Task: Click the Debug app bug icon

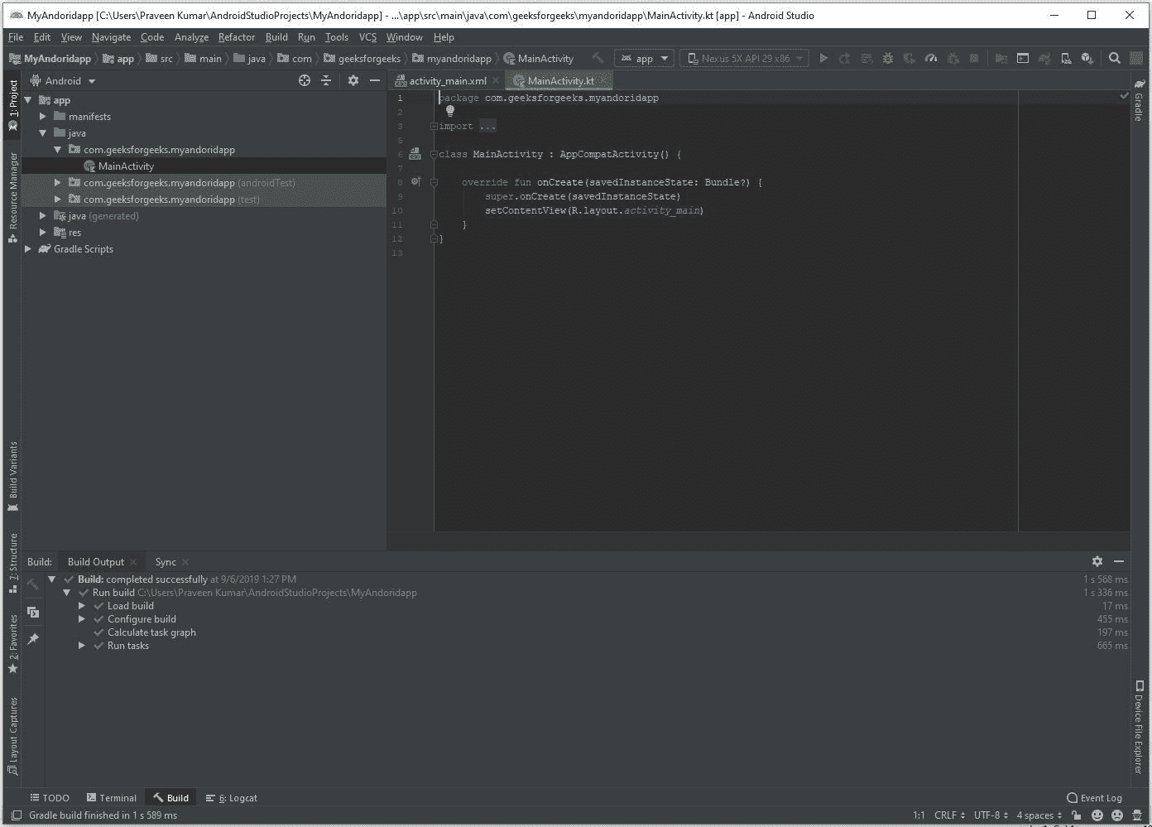Action: pos(887,58)
